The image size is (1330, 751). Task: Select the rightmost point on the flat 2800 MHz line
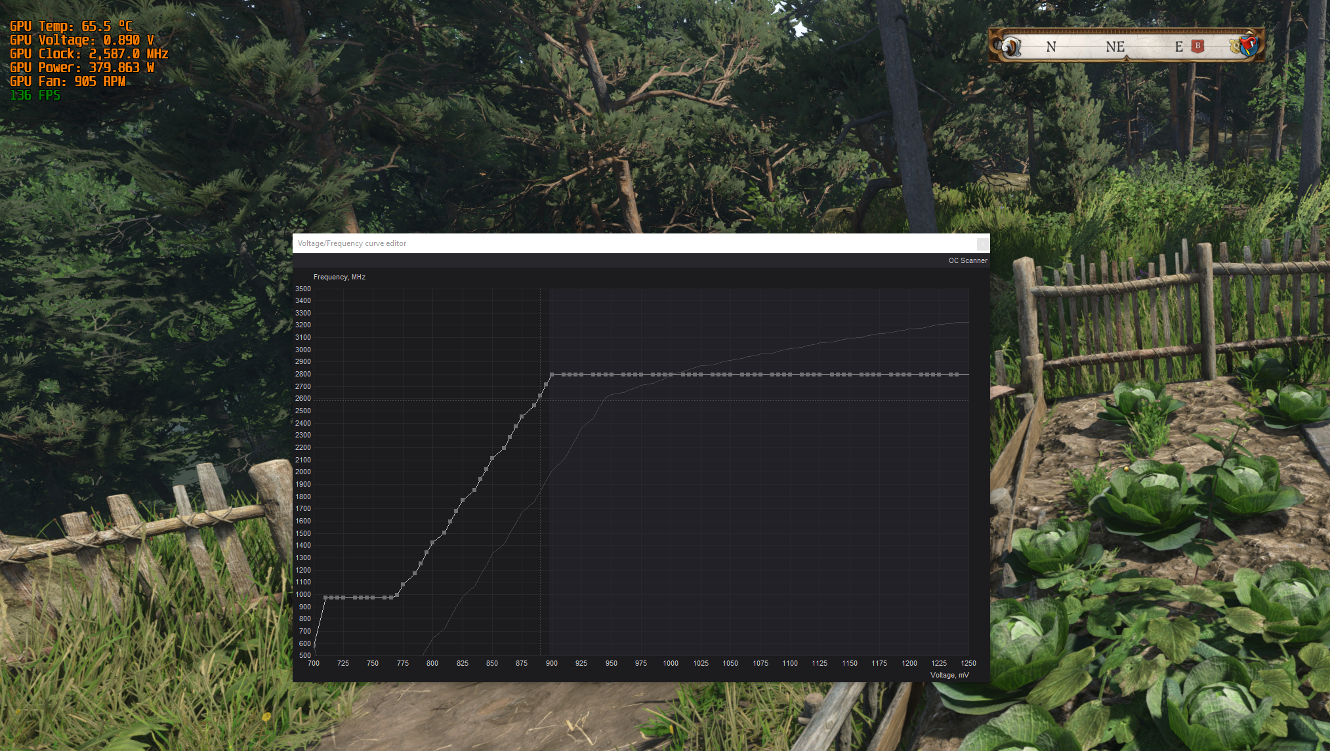(x=957, y=375)
